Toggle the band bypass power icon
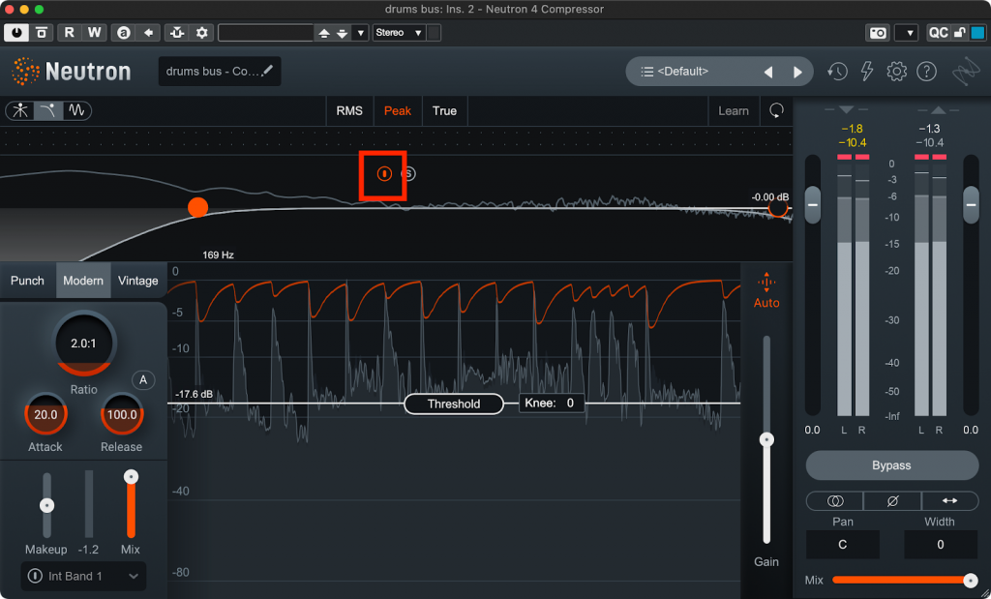991x599 pixels. coord(384,174)
